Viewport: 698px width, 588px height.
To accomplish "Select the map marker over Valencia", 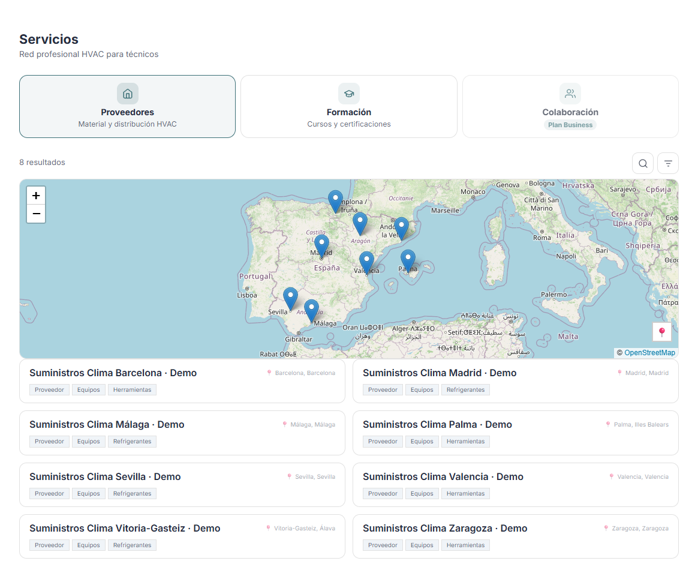I will (x=366, y=263).
